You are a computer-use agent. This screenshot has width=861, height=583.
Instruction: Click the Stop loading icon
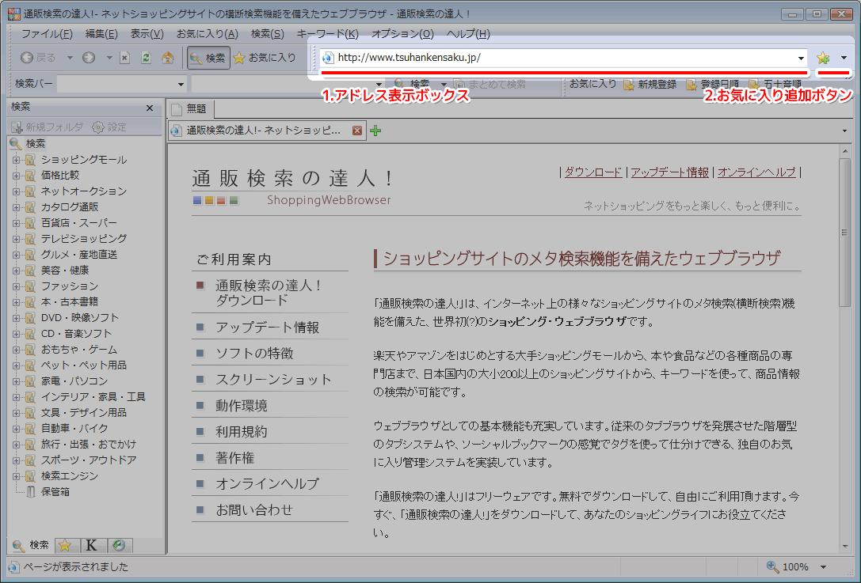pyautogui.click(x=124, y=58)
